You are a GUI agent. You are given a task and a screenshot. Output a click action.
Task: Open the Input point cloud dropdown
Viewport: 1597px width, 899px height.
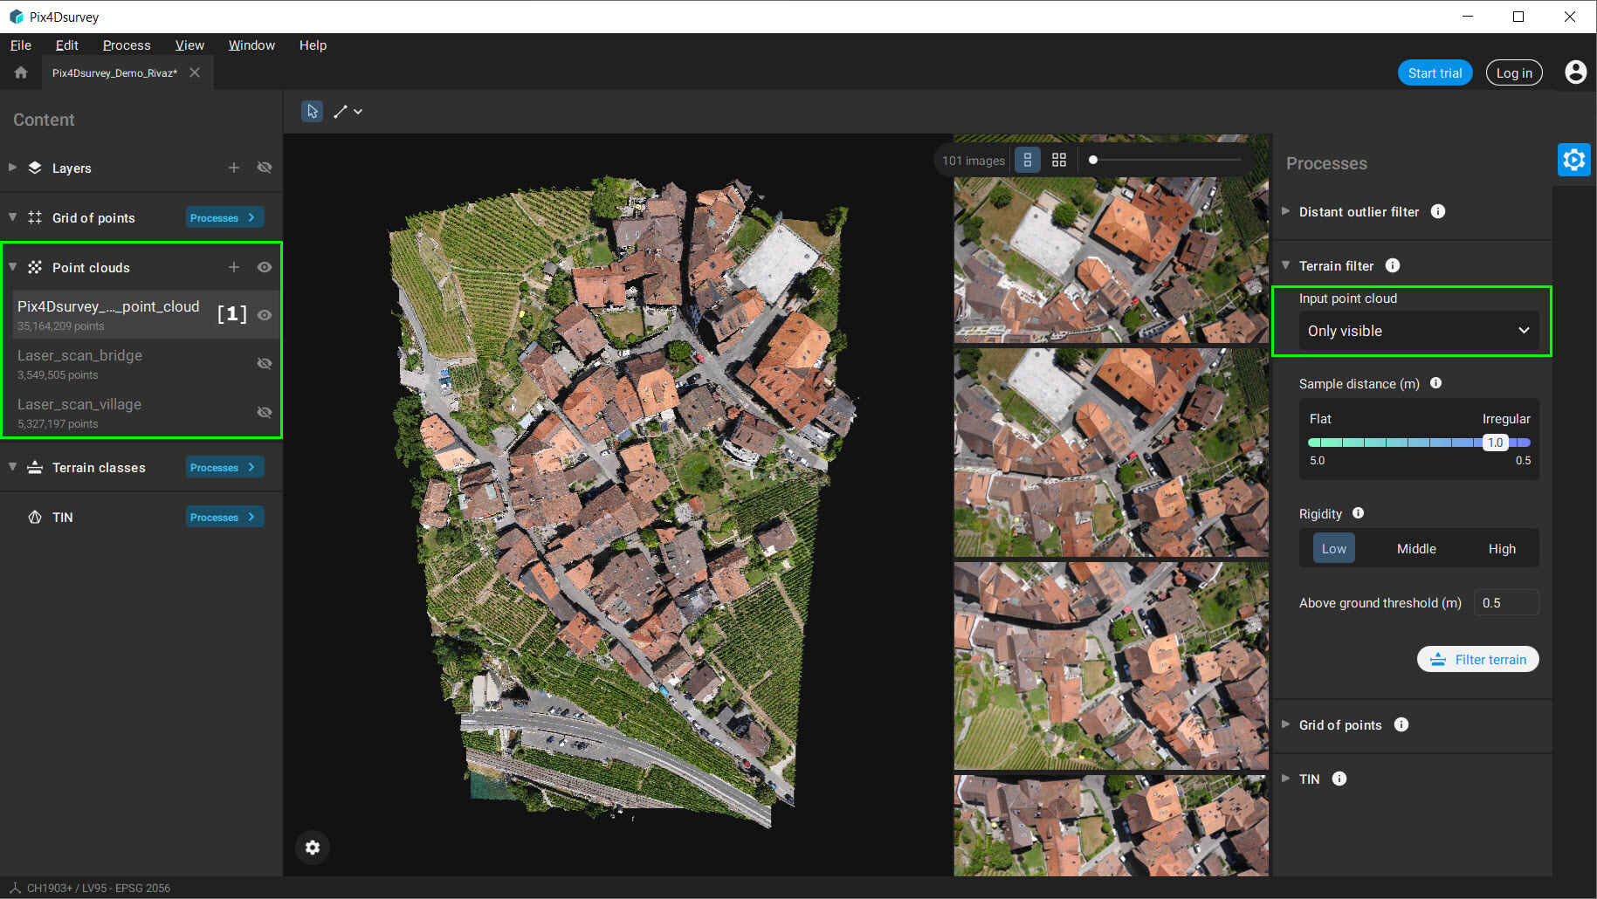(x=1419, y=331)
